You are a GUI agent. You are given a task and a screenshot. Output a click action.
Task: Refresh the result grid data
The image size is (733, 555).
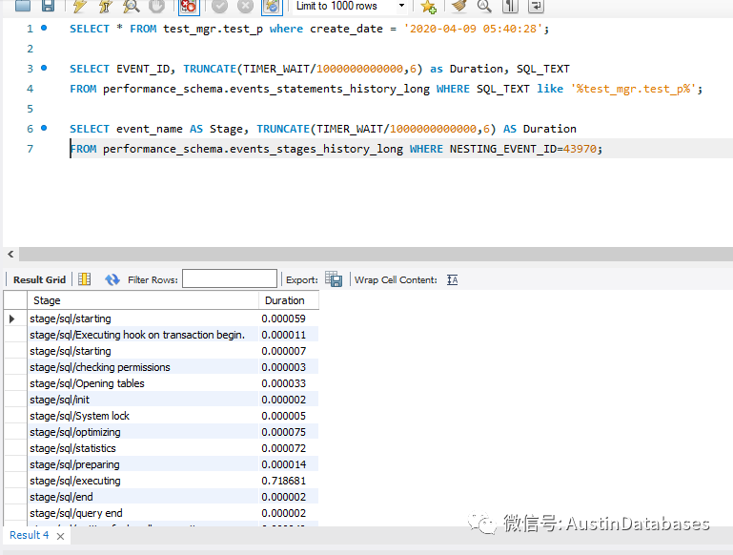112,279
